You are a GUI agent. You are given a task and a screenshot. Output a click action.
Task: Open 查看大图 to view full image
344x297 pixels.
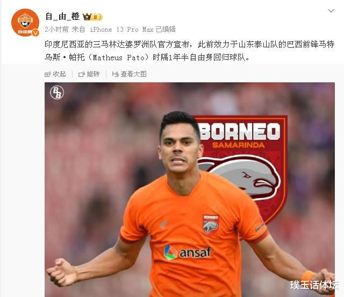[x=129, y=74]
